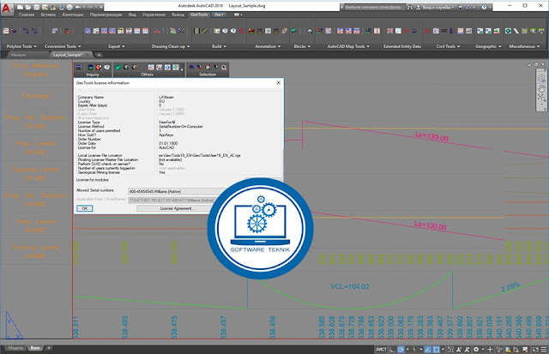Click the first icon in Selection panel
This screenshot has height=354, width=549.
191,67
